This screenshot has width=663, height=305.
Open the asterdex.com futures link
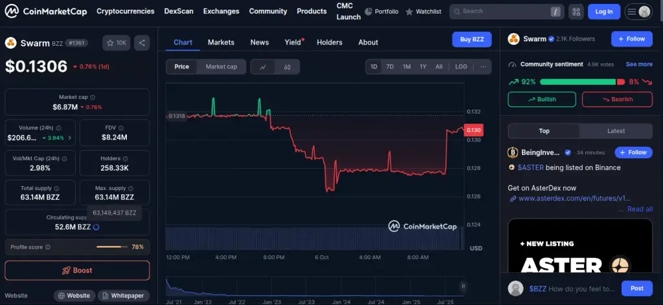pyautogui.click(x=575, y=198)
